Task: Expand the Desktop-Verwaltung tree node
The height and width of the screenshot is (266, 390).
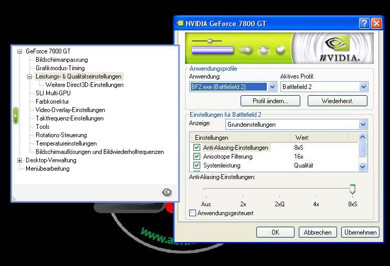Action: point(19,160)
